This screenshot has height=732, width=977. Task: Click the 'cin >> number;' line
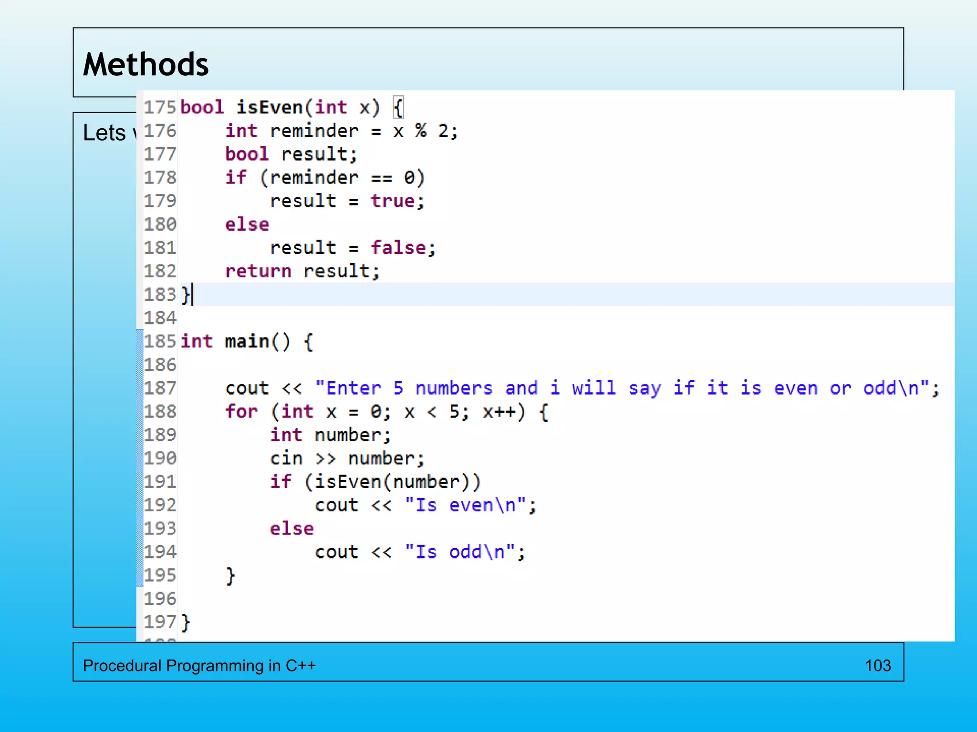click(x=347, y=458)
